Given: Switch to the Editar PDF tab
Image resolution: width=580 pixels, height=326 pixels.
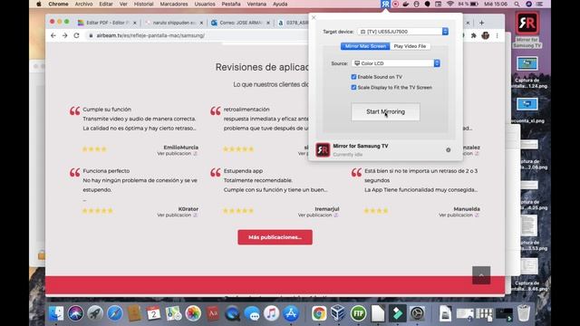Looking at the screenshot, I should (106, 23).
